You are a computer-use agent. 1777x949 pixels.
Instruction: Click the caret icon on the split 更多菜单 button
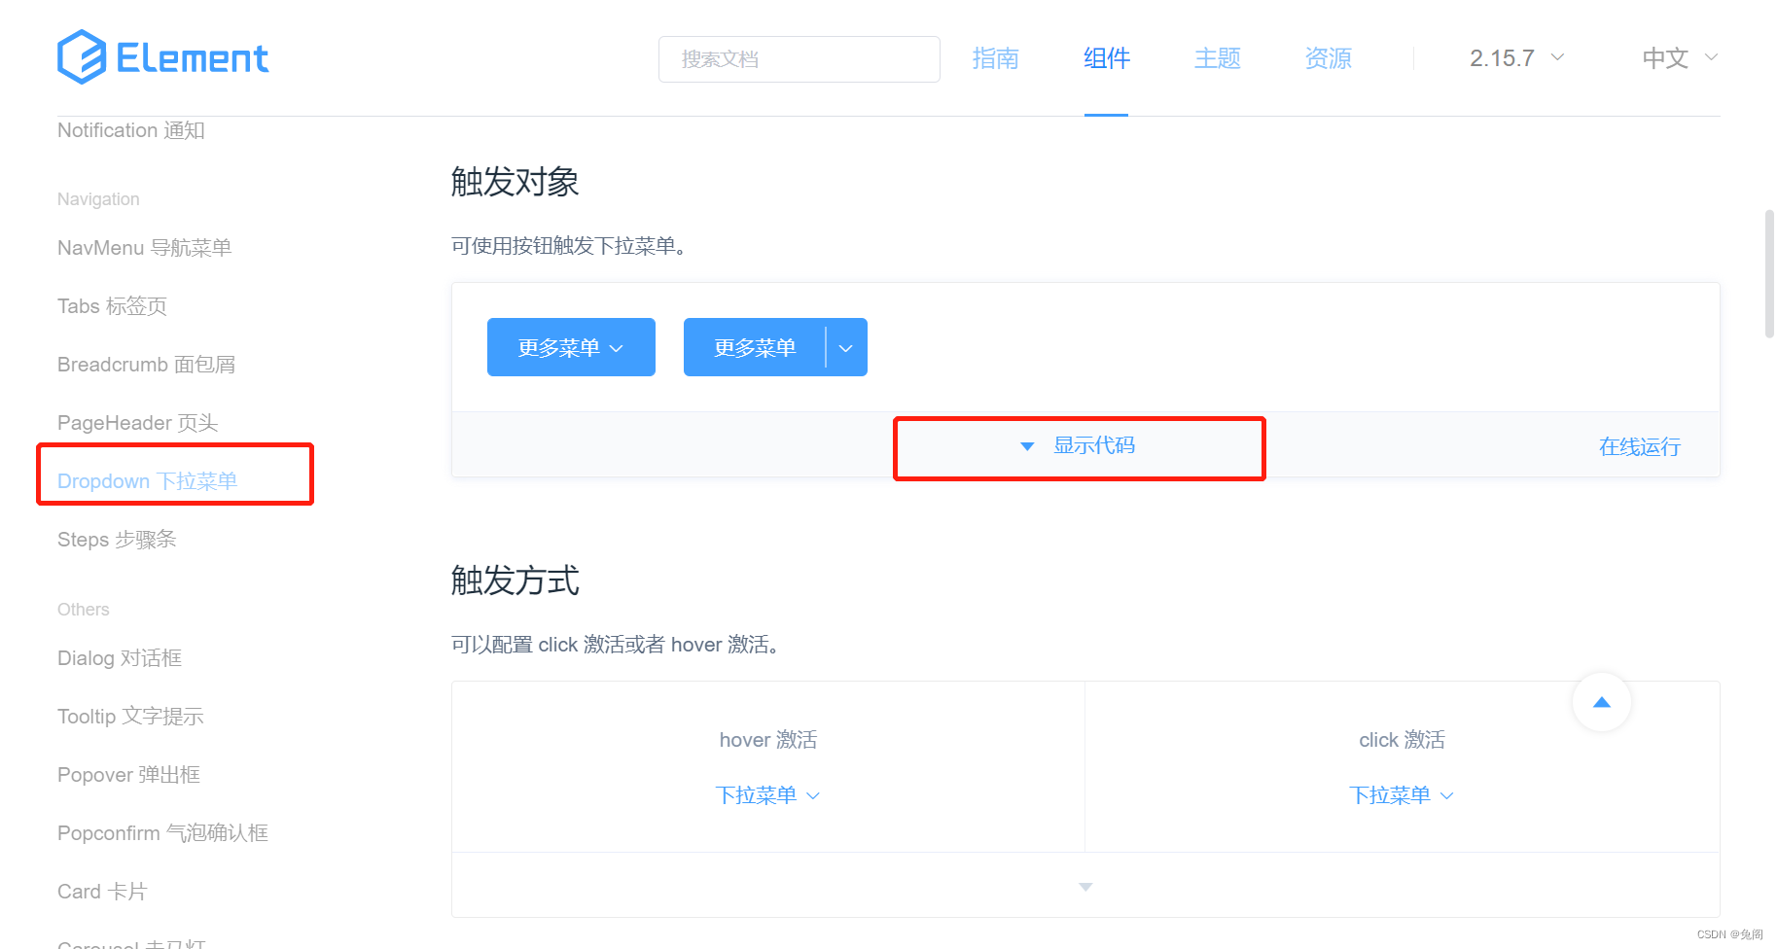845,347
